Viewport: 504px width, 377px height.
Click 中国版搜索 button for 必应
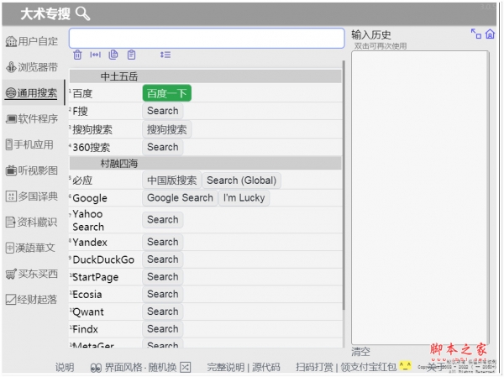[x=171, y=181]
